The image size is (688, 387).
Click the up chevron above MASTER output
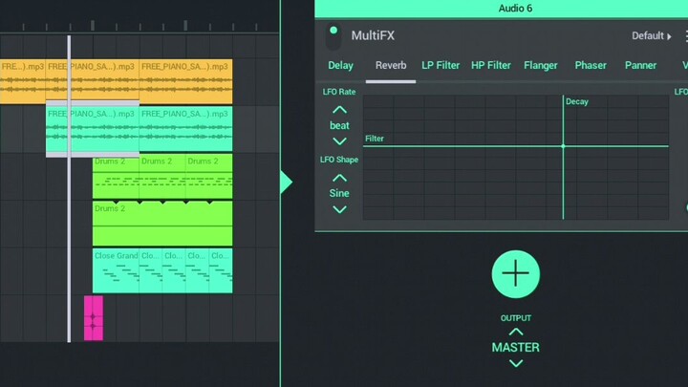click(x=516, y=332)
